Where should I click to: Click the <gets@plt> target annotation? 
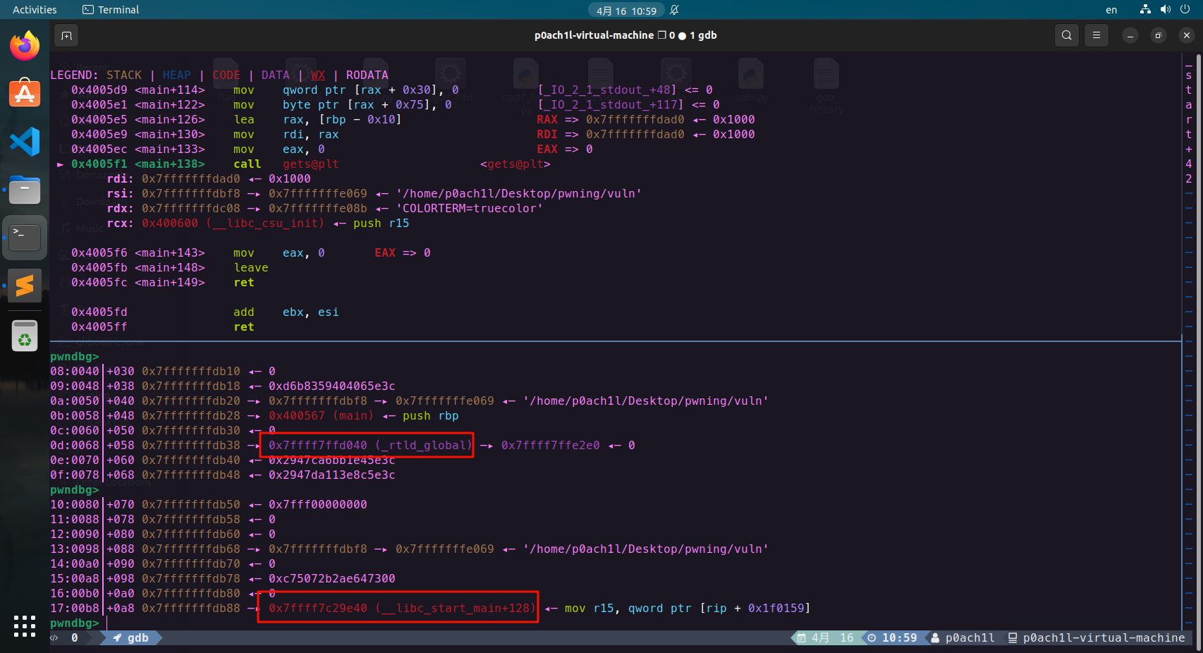coord(515,164)
